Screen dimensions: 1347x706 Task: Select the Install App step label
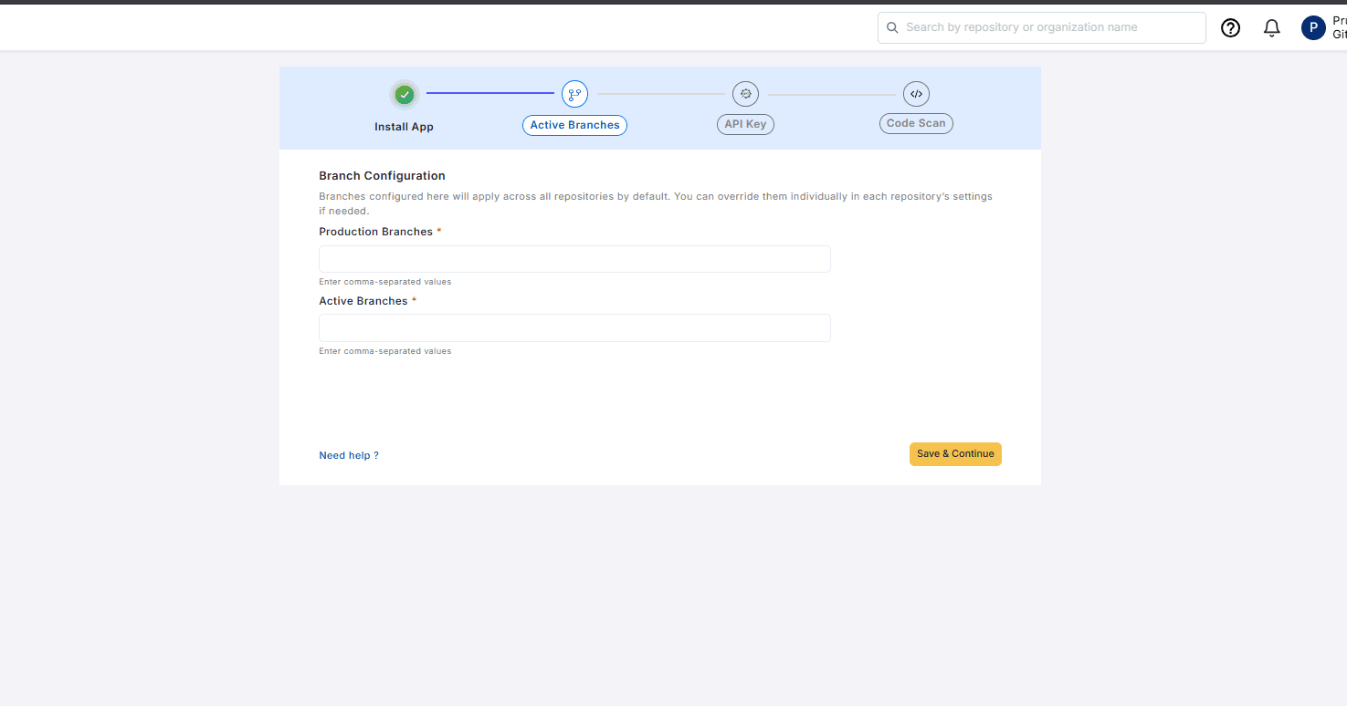404,127
